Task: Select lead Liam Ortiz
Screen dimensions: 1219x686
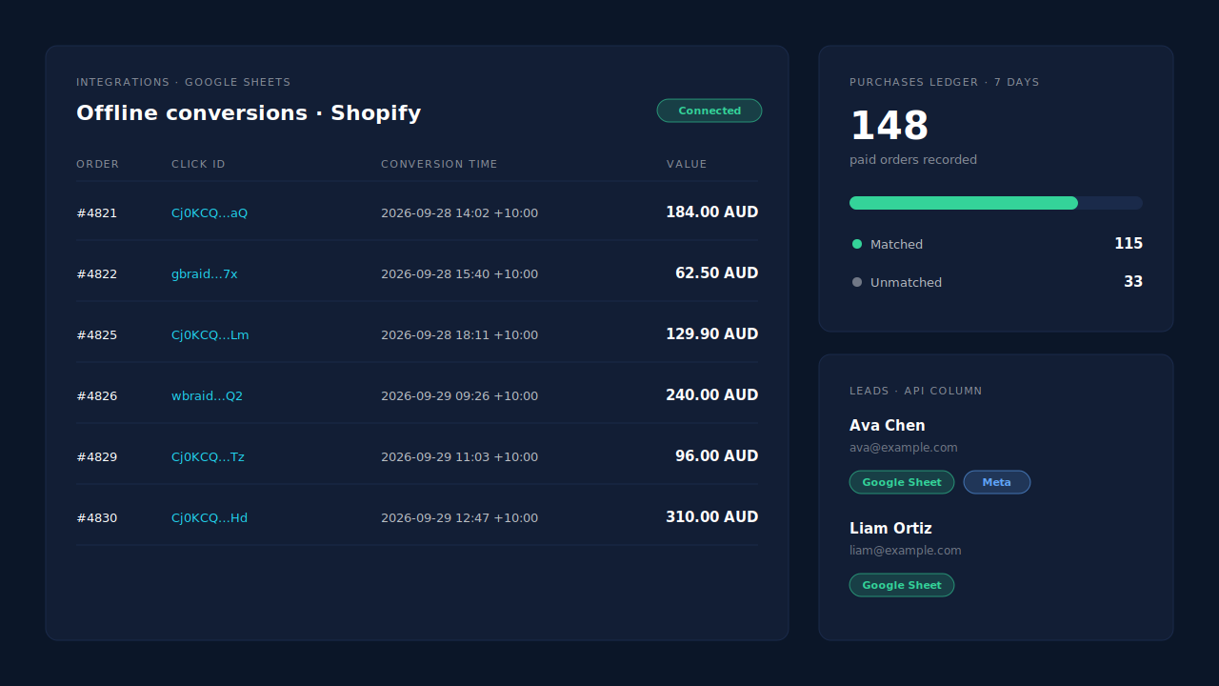Action: click(890, 529)
